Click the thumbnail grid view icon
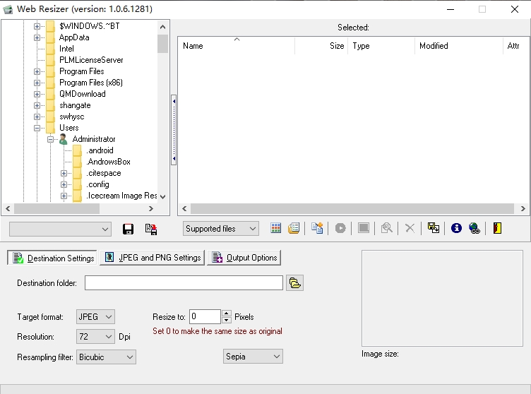The width and height of the screenshot is (531, 394). (276, 228)
